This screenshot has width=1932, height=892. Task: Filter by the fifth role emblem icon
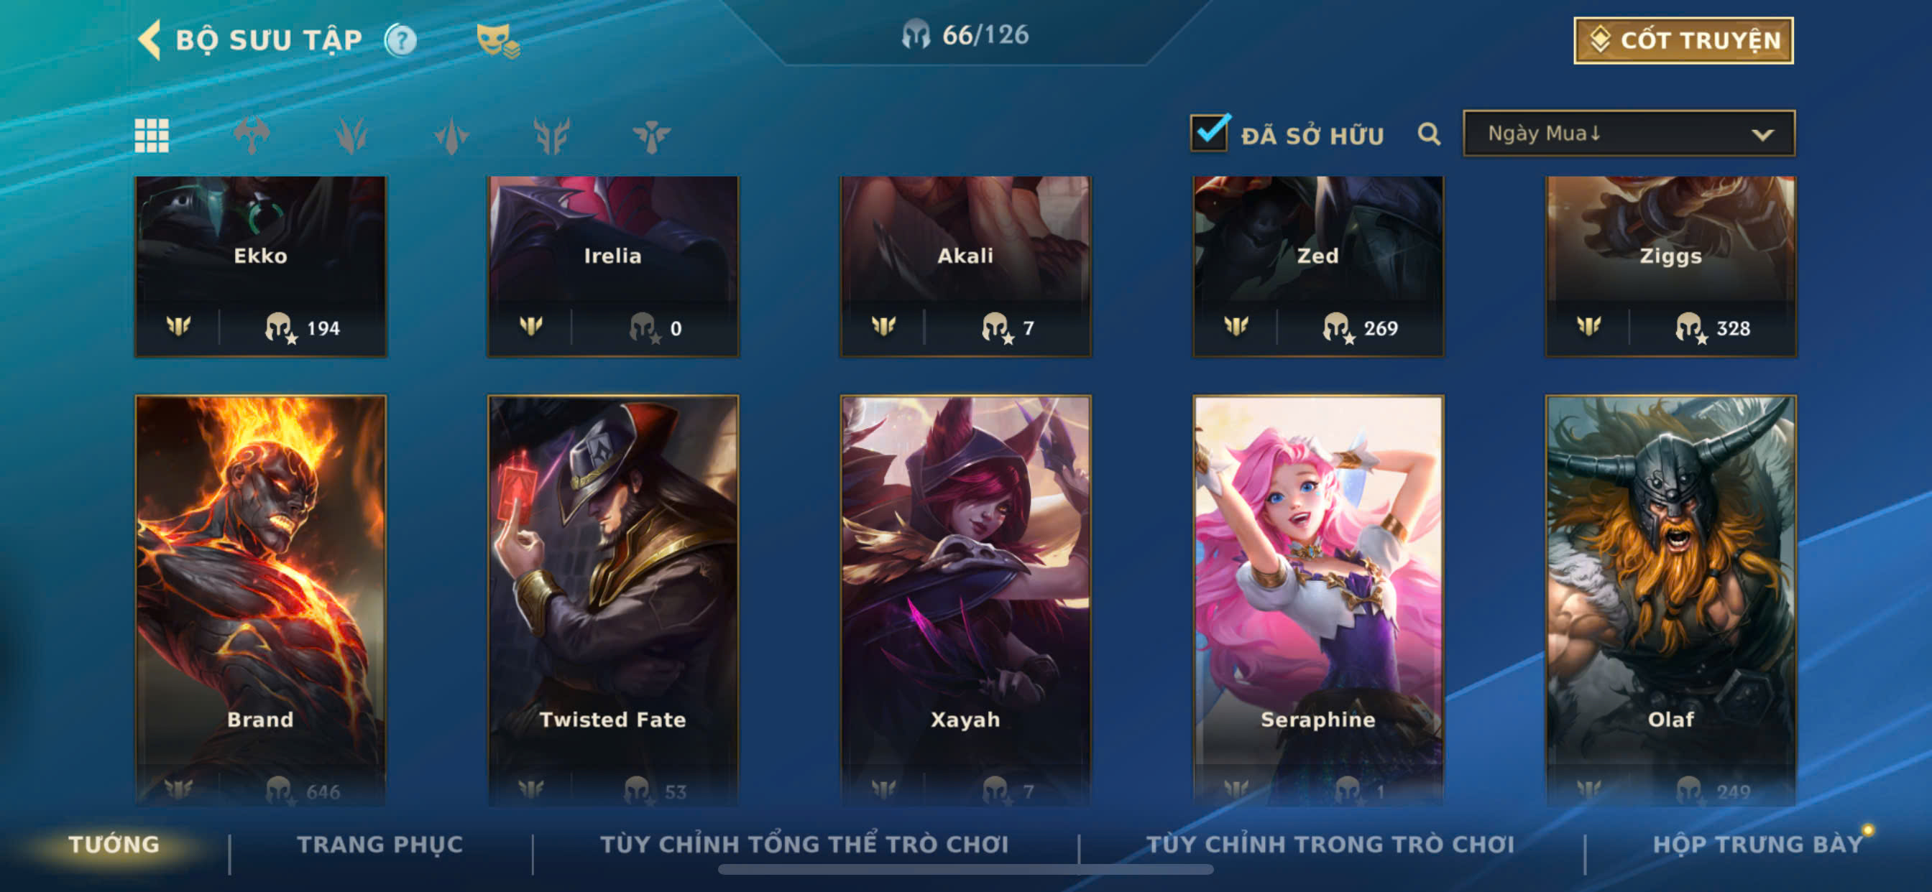coord(651,136)
